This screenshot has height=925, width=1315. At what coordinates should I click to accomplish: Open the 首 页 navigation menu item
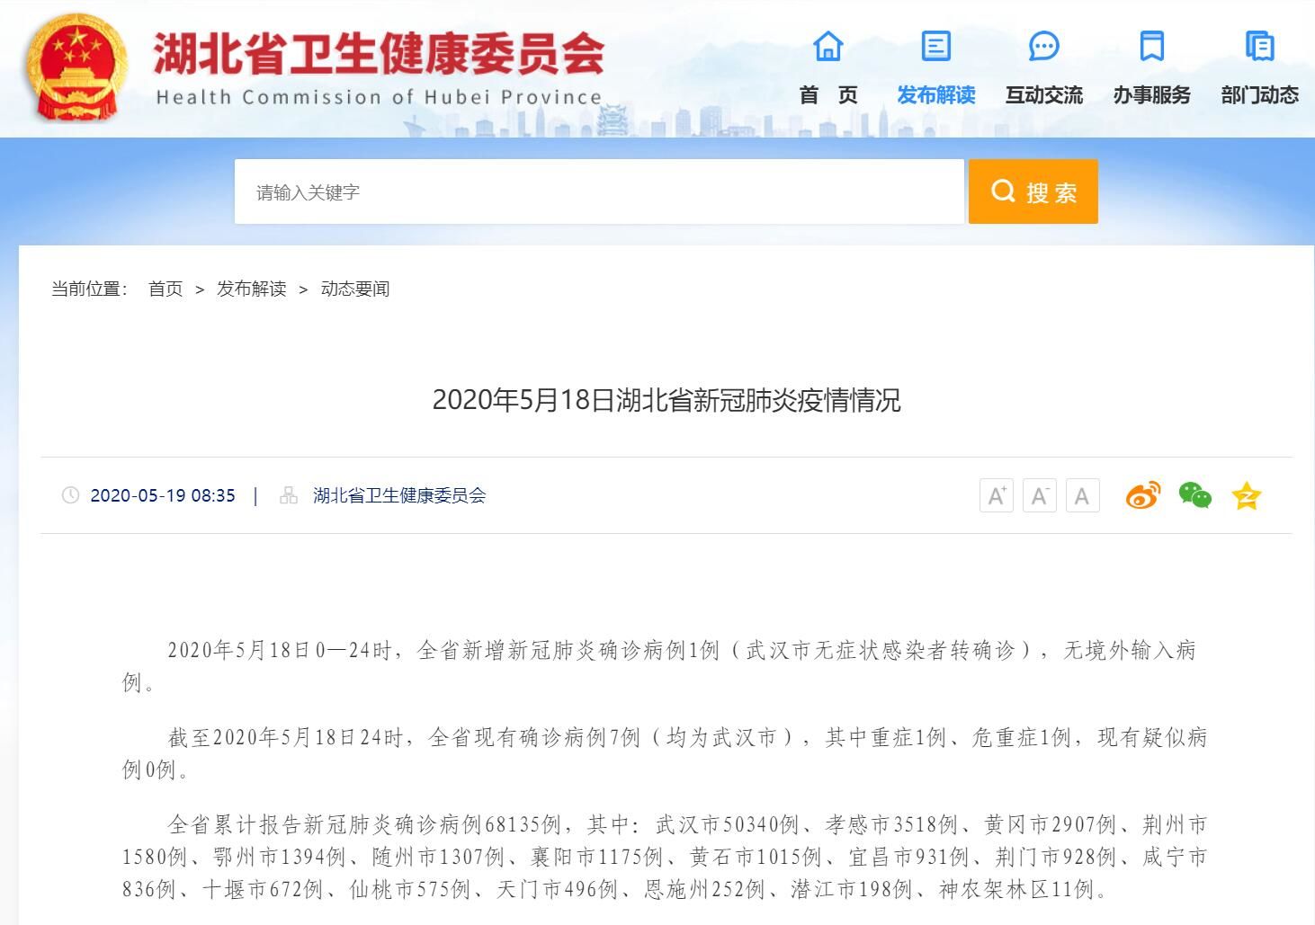click(x=827, y=95)
